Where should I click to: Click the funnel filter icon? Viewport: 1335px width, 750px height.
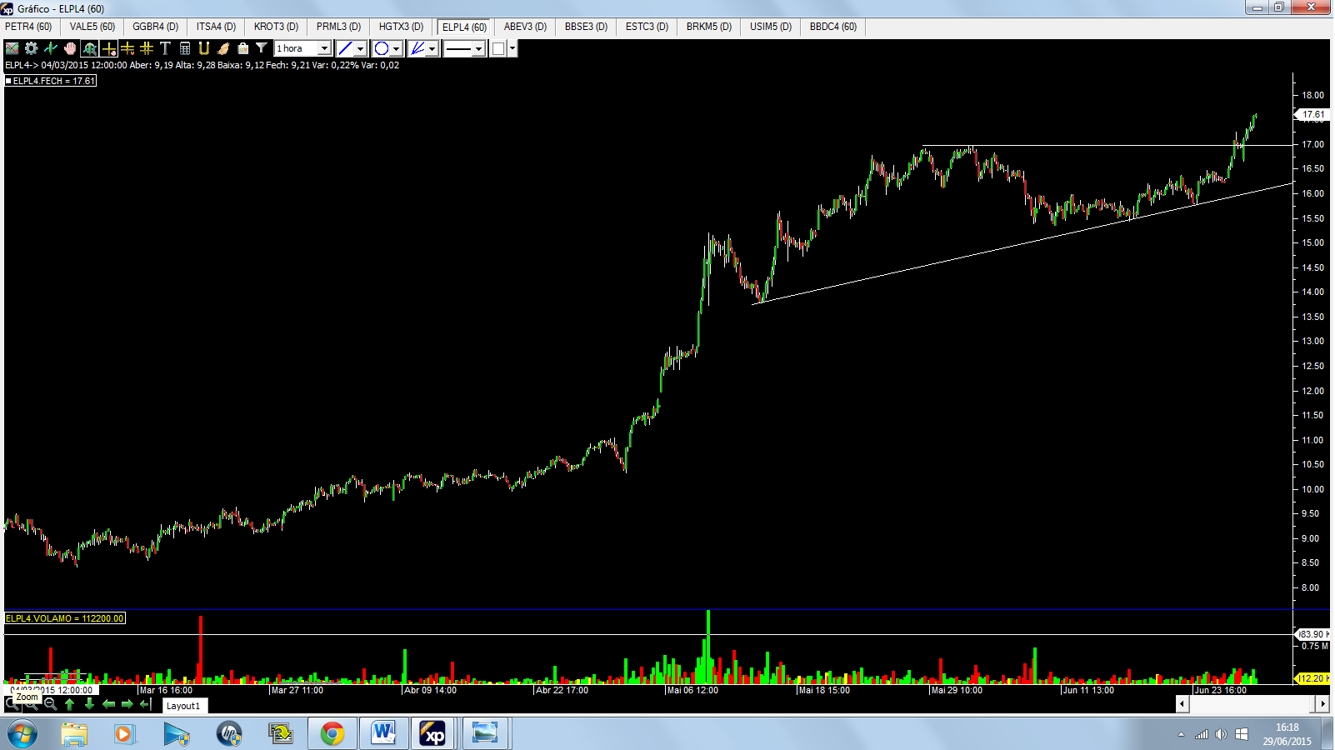(262, 48)
